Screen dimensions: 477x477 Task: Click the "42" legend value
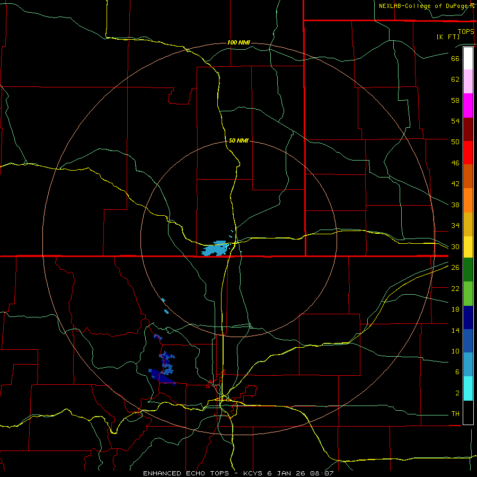pyautogui.click(x=455, y=184)
